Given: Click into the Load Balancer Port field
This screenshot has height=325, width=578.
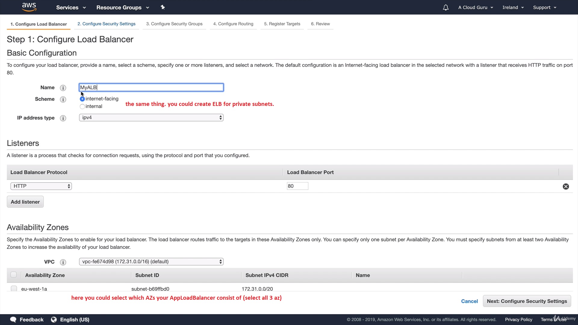Looking at the screenshot, I should pos(297,186).
